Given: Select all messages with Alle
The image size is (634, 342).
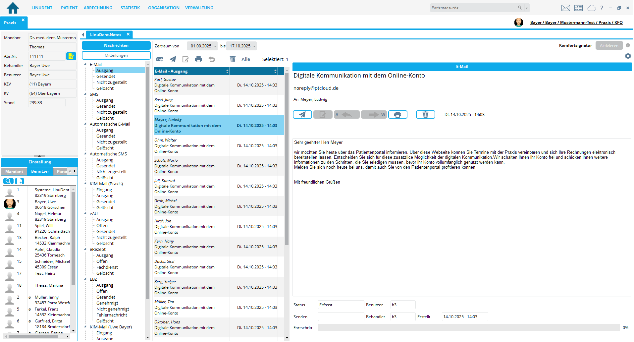Looking at the screenshot, I should pos(245,59).
